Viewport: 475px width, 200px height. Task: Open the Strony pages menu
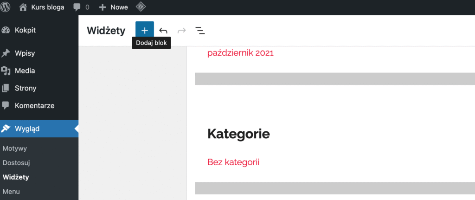[26, 88]
